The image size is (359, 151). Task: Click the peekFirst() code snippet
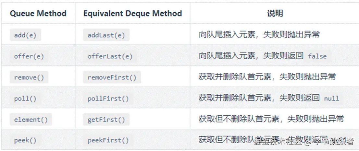point(108,141)
